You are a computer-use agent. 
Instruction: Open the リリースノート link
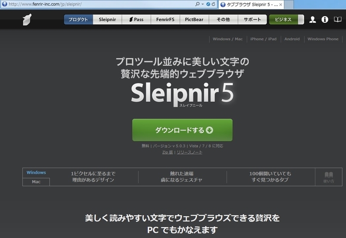coord(189,152)
